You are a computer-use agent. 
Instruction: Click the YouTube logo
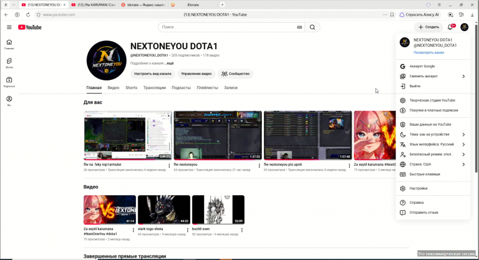[x=30, y=27]
